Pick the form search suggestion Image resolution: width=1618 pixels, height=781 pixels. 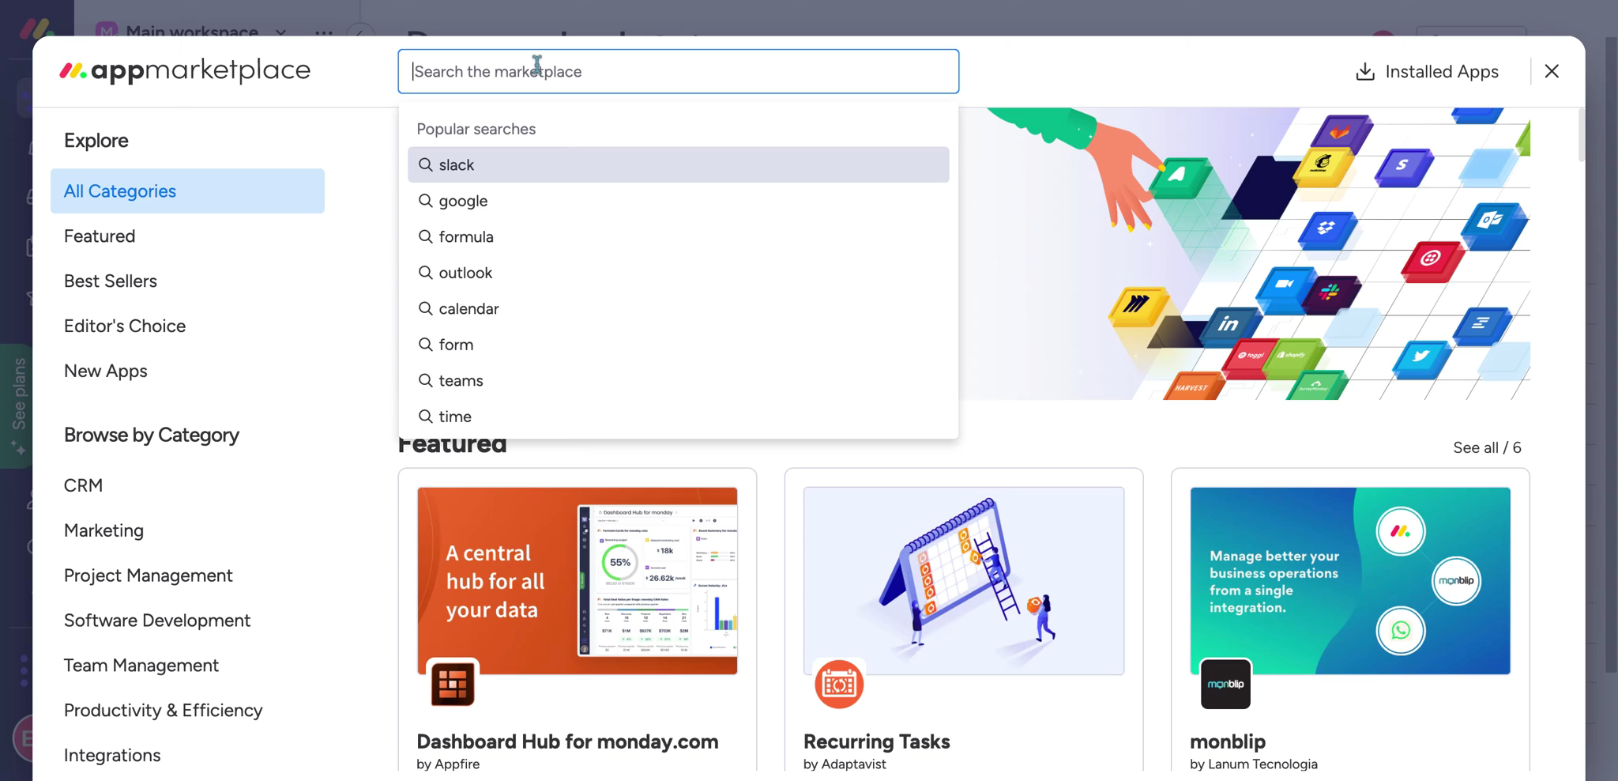point(678,345)
